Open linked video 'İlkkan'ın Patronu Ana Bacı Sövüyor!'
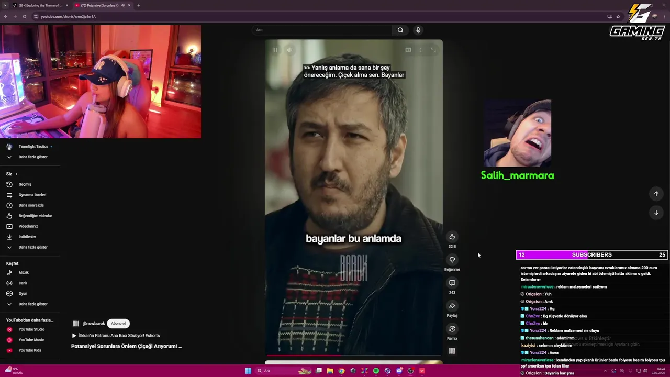670x377 pixels. [116, 336]
